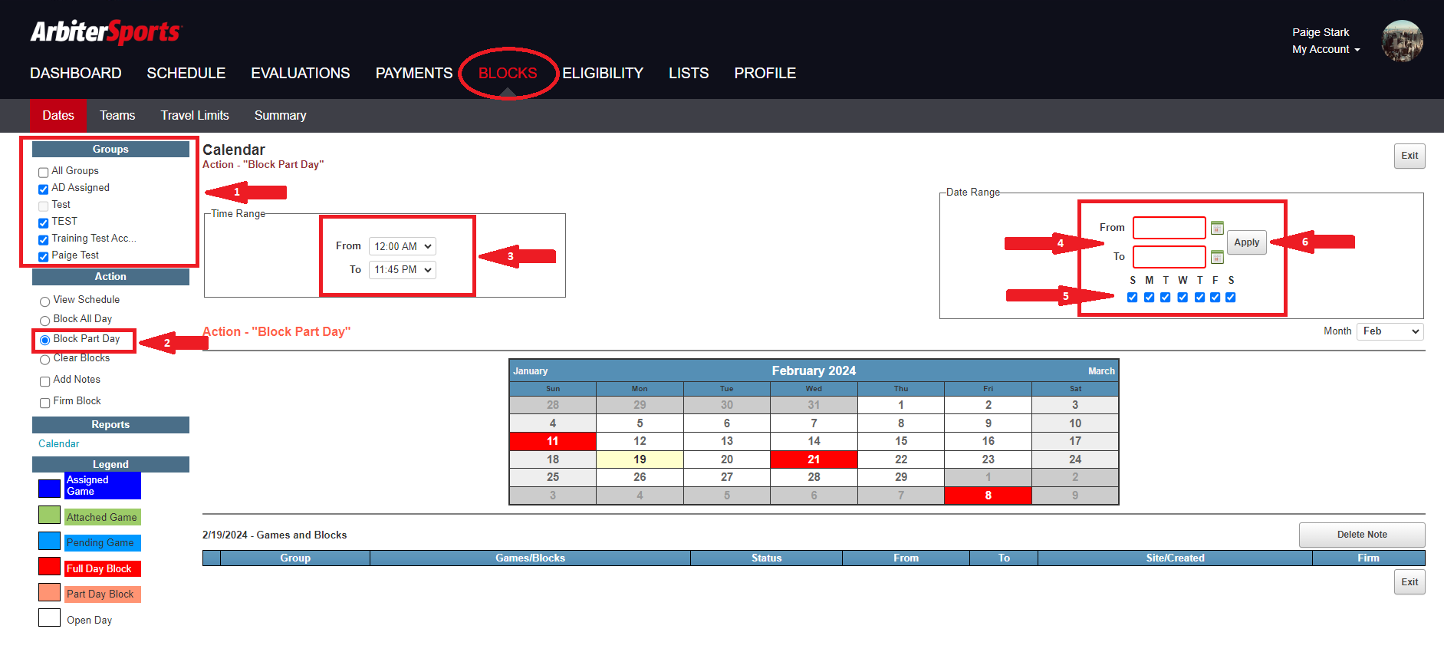Click the Status column header

[x=766, y=558]
